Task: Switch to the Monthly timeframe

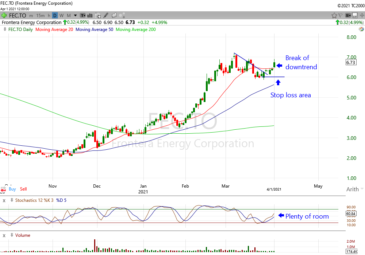Action: (69, 16)
